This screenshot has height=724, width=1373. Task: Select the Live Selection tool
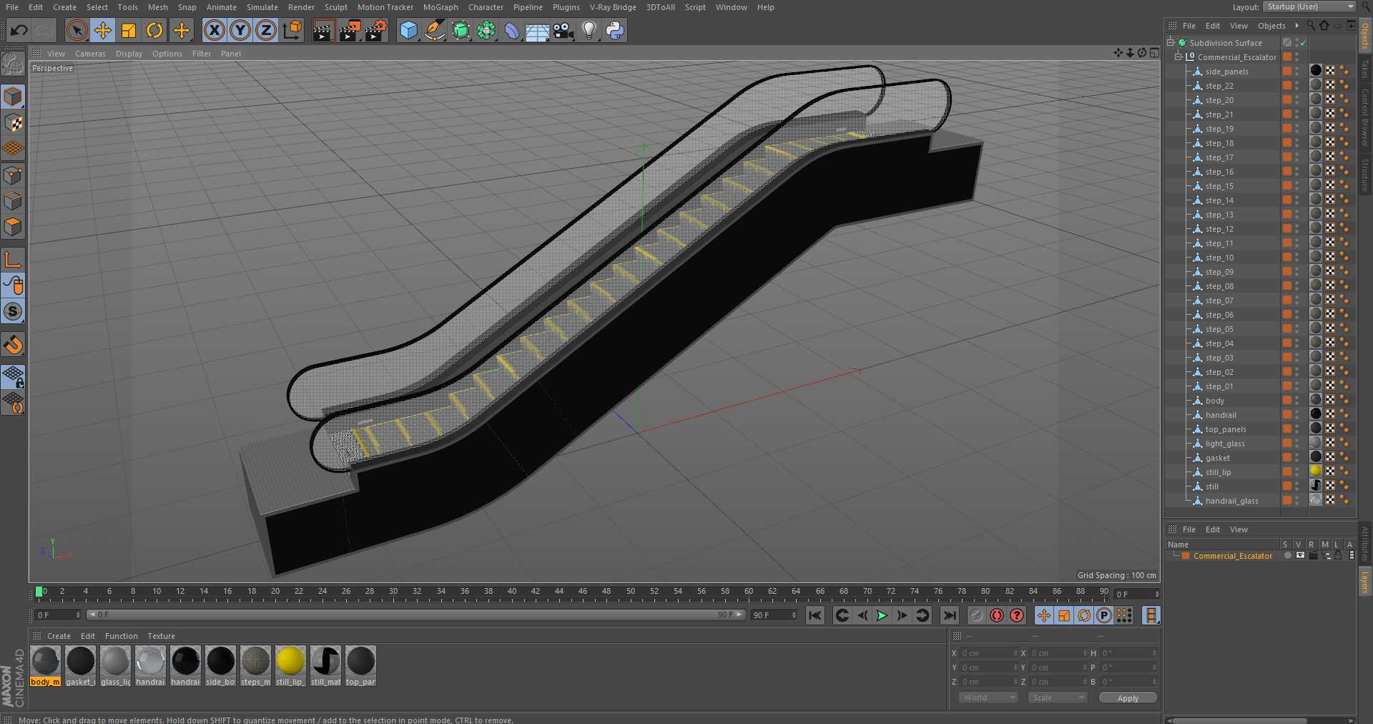77,30
